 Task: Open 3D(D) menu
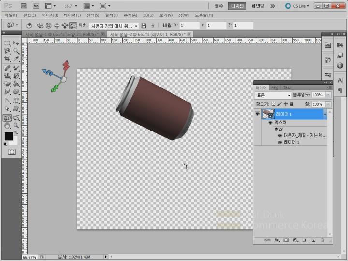(x=148, y=15)
